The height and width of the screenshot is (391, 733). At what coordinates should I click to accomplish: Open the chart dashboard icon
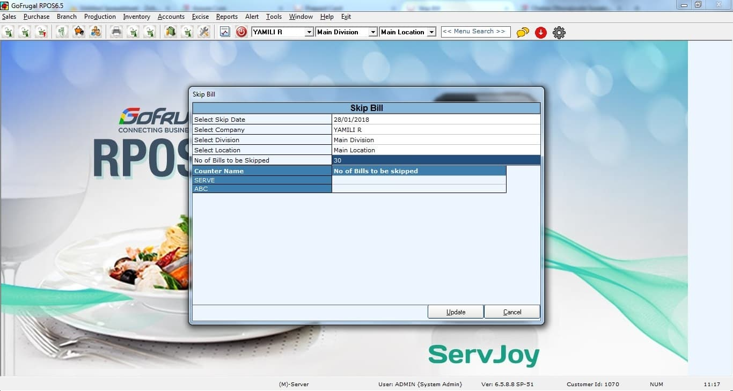click(x=225, y=32)
